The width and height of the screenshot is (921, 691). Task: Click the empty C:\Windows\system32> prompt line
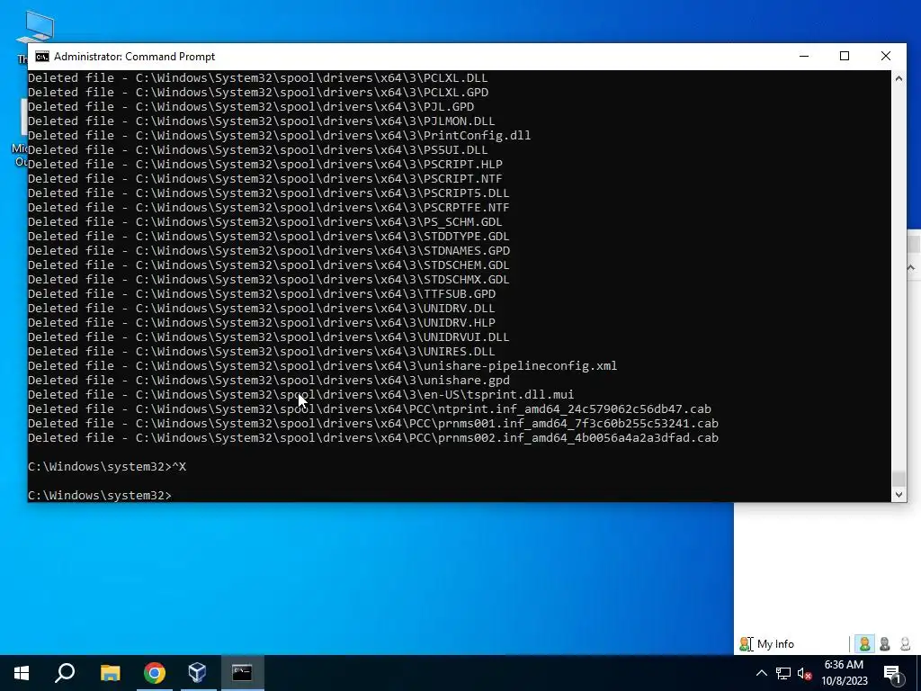click(100, 496)
